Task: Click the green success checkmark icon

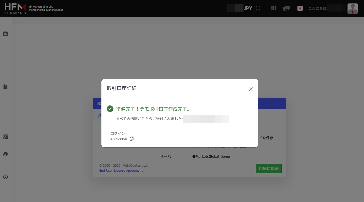Action: coord(110,109)
